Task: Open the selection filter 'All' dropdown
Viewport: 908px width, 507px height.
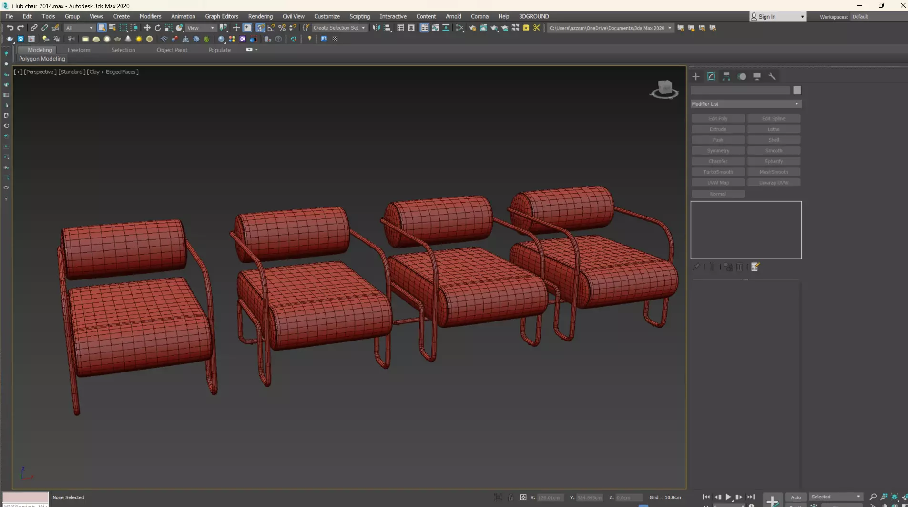Action: [79, 28]
